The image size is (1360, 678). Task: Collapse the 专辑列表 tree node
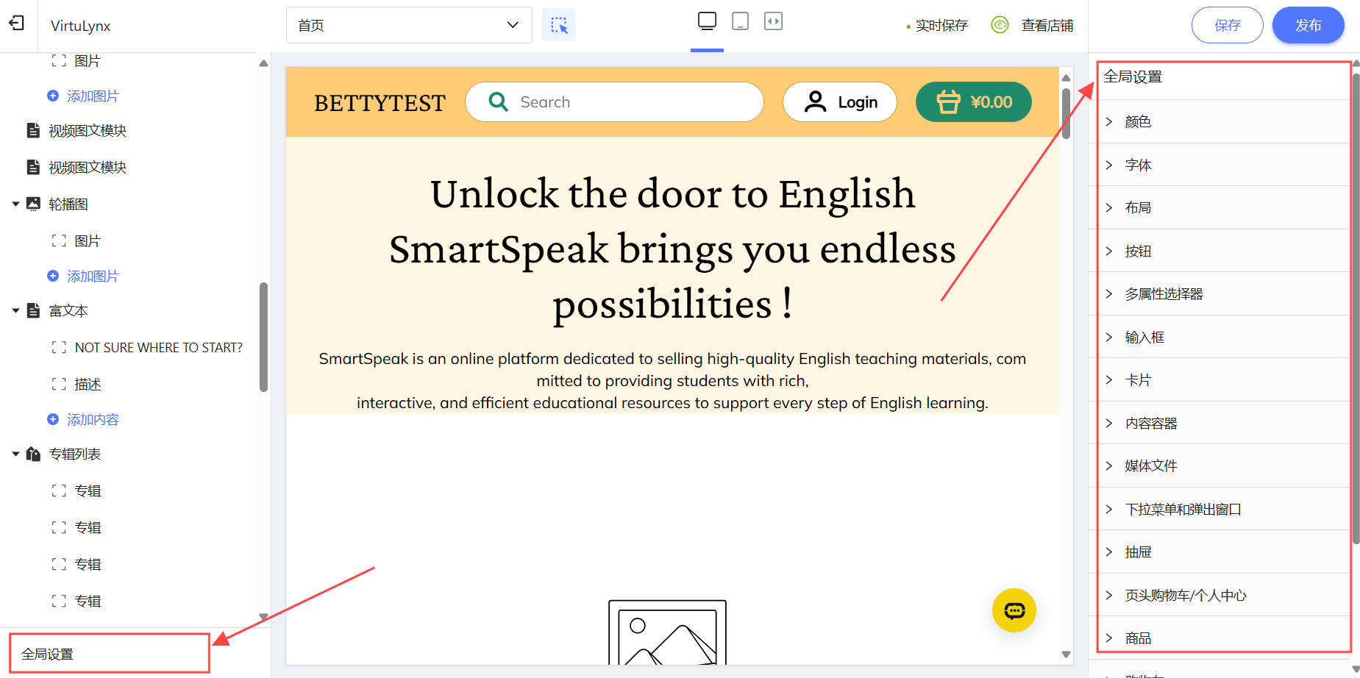point(15,454)
